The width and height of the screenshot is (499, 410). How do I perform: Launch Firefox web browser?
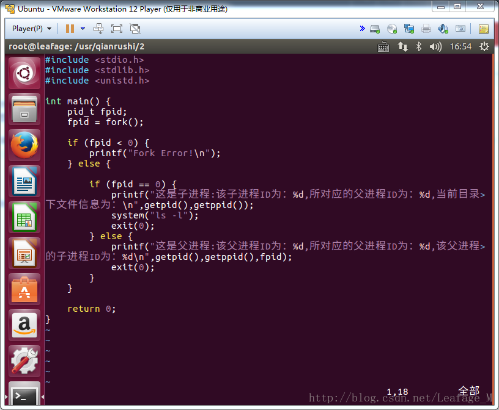(24, 145)
